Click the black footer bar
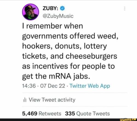The image size is (137, 121). coord(68,120)
